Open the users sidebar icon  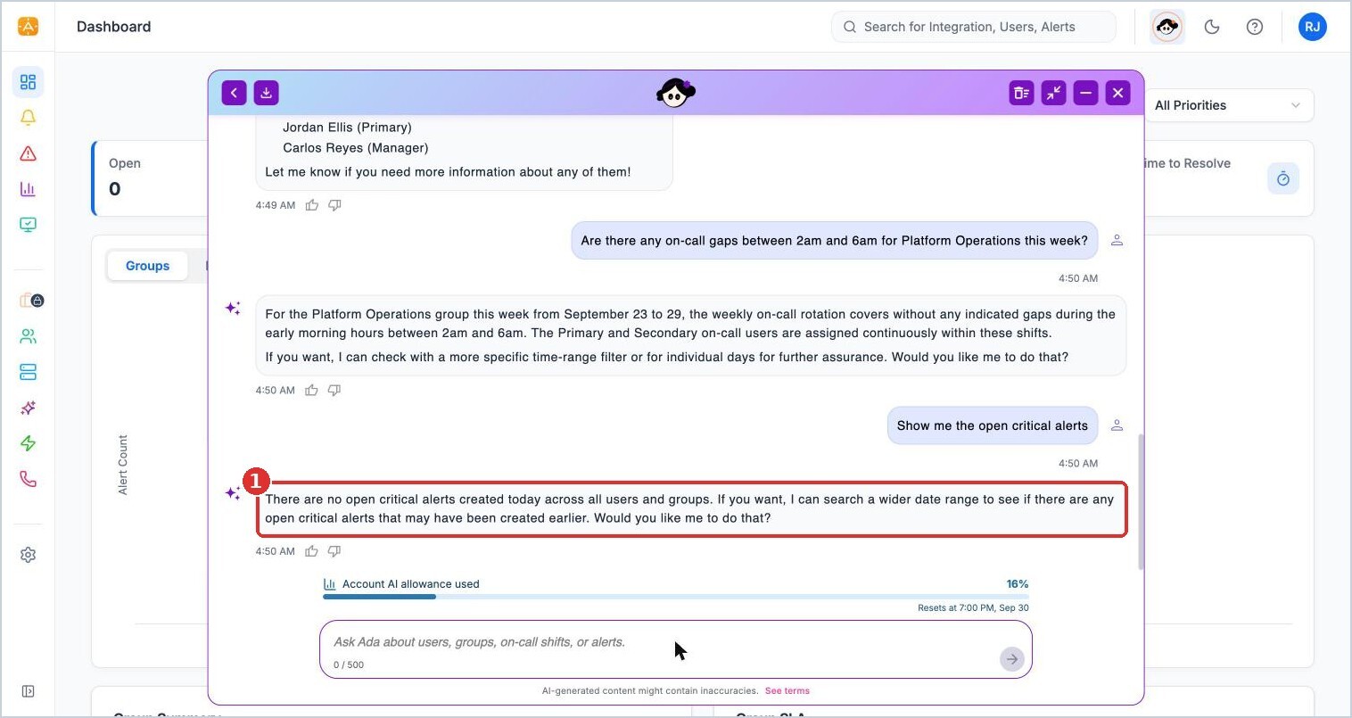(28, 336)
